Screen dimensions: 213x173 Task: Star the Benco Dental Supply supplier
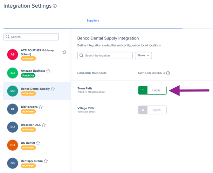(53, 89)
